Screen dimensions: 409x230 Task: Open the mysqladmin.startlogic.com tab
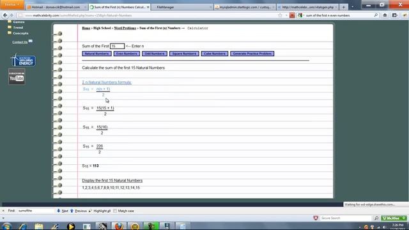coord(244,7)
